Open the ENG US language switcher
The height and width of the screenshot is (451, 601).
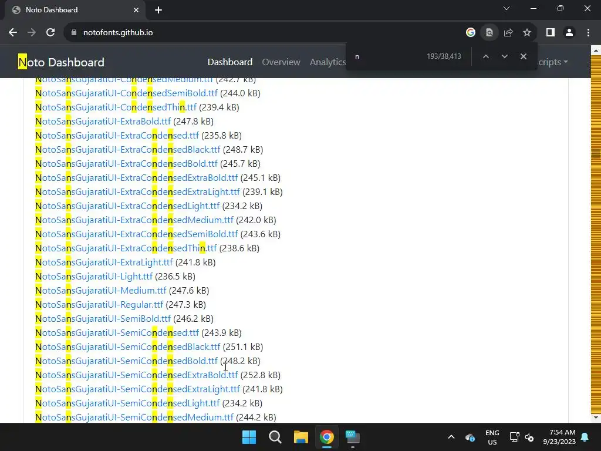[x=492, y=437]
